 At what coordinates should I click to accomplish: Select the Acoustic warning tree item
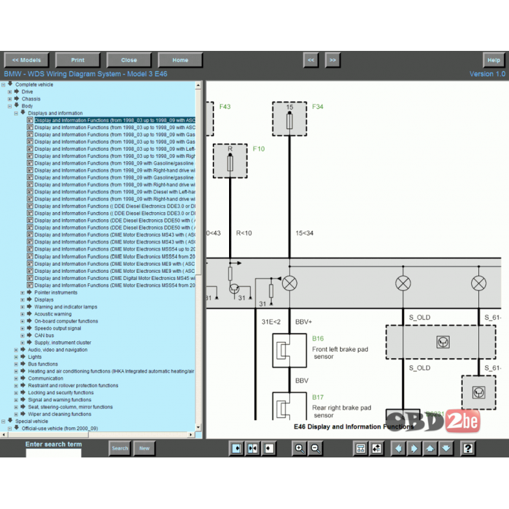(53, 314)
